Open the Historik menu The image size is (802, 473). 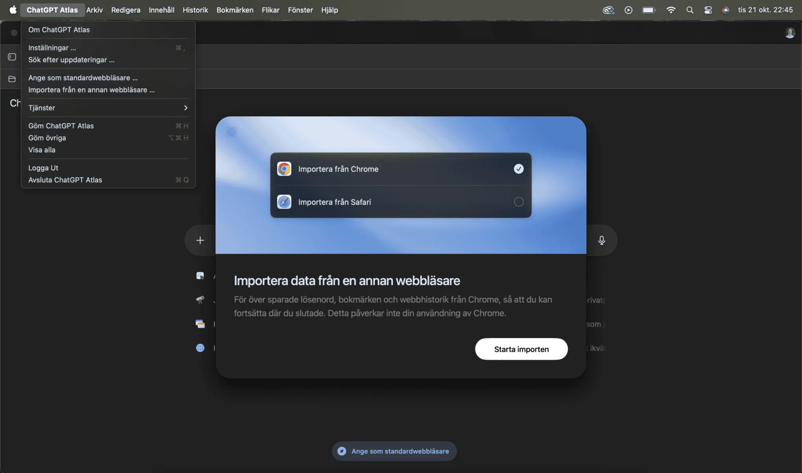pyautogui.click(x=195, y=10)
